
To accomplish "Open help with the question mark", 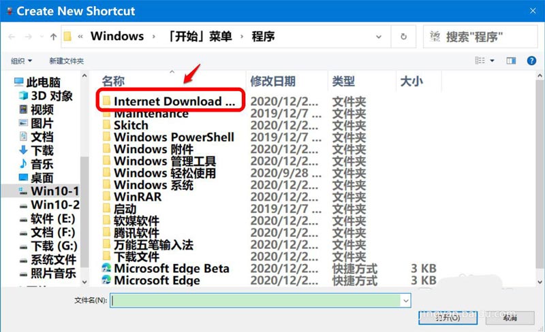I will tap(531, 61).
